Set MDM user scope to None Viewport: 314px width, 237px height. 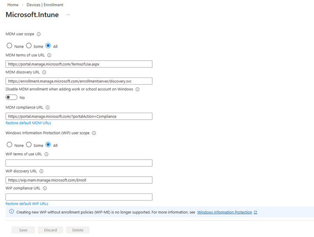click(9, 46)
